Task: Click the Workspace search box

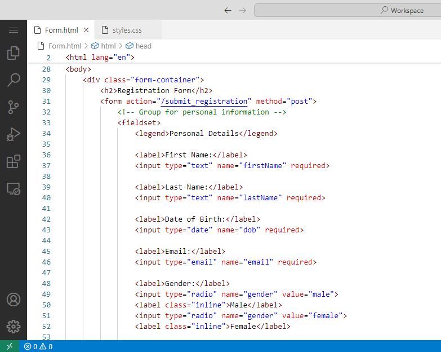Action: (348, 10)
